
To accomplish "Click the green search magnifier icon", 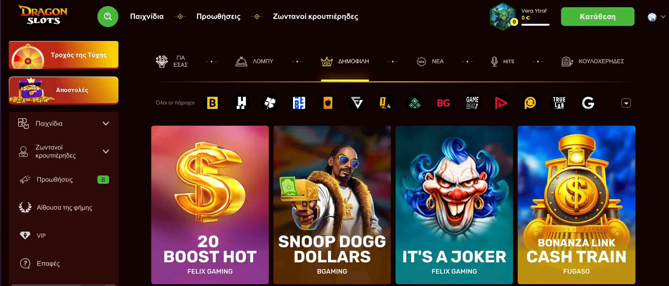I will pyautogui.click(x=108, y=16).
